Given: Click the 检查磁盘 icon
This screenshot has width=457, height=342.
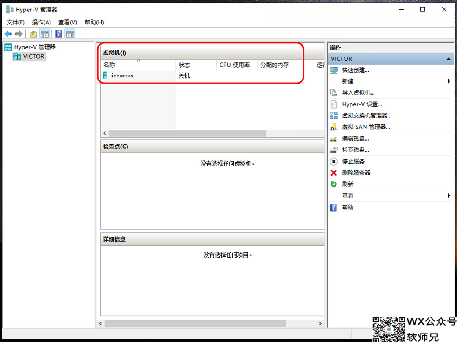Looking at the screenshot, I should click(334, 150).
